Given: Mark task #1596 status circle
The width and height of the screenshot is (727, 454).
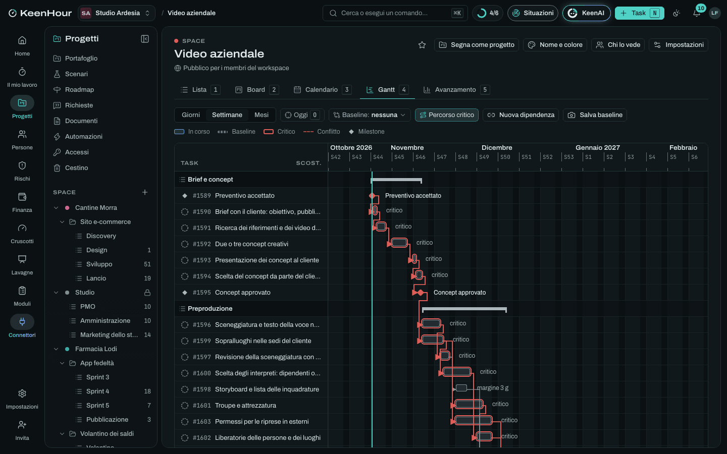Looking at the screenshot, I should [185, 325].
